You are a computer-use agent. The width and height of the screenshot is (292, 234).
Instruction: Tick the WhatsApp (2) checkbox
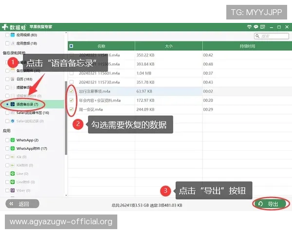point(7,140)
